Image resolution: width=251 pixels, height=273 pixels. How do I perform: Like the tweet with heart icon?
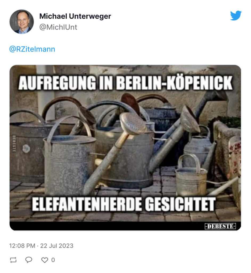point(44,260)
